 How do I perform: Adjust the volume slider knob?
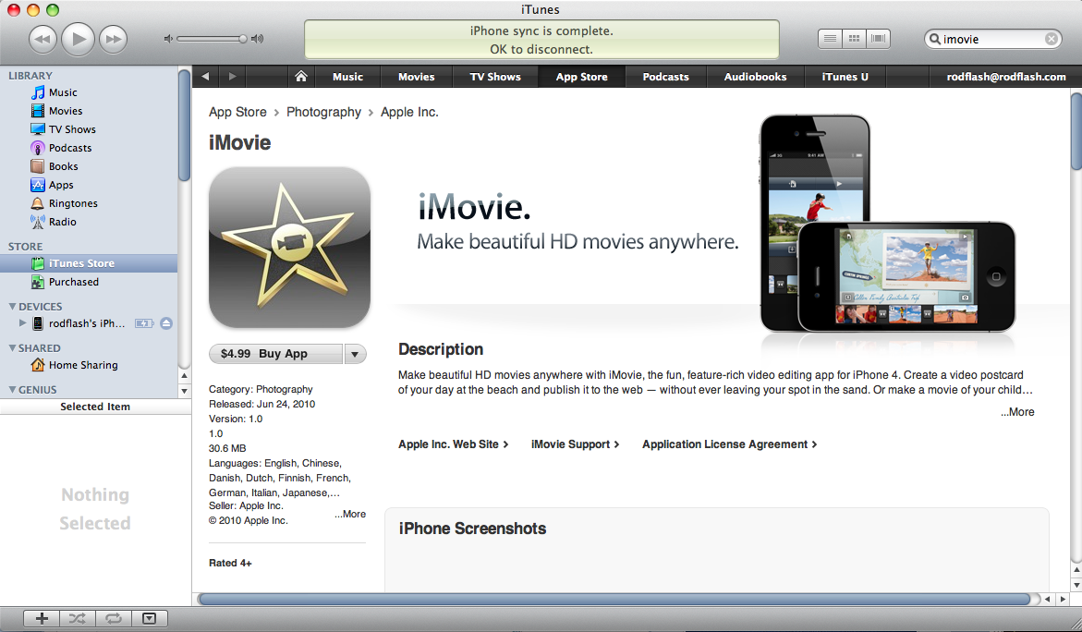(x=243, y=39)
